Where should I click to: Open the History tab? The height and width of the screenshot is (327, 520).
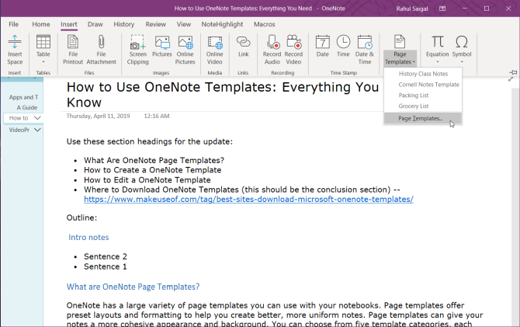click(x=123, y=24)
